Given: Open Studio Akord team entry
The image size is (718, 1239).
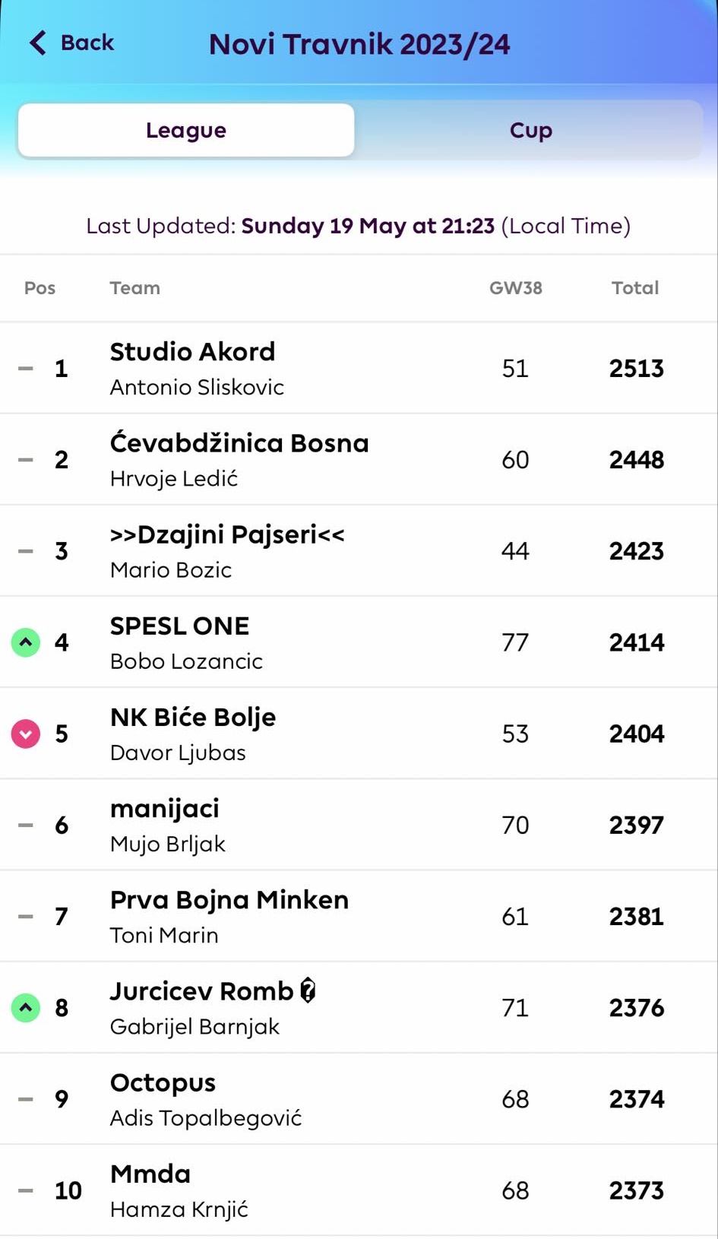Looking at the screenshot, I should [x=359, y=369].
